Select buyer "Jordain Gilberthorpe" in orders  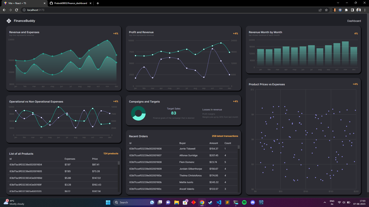point(191,169)
